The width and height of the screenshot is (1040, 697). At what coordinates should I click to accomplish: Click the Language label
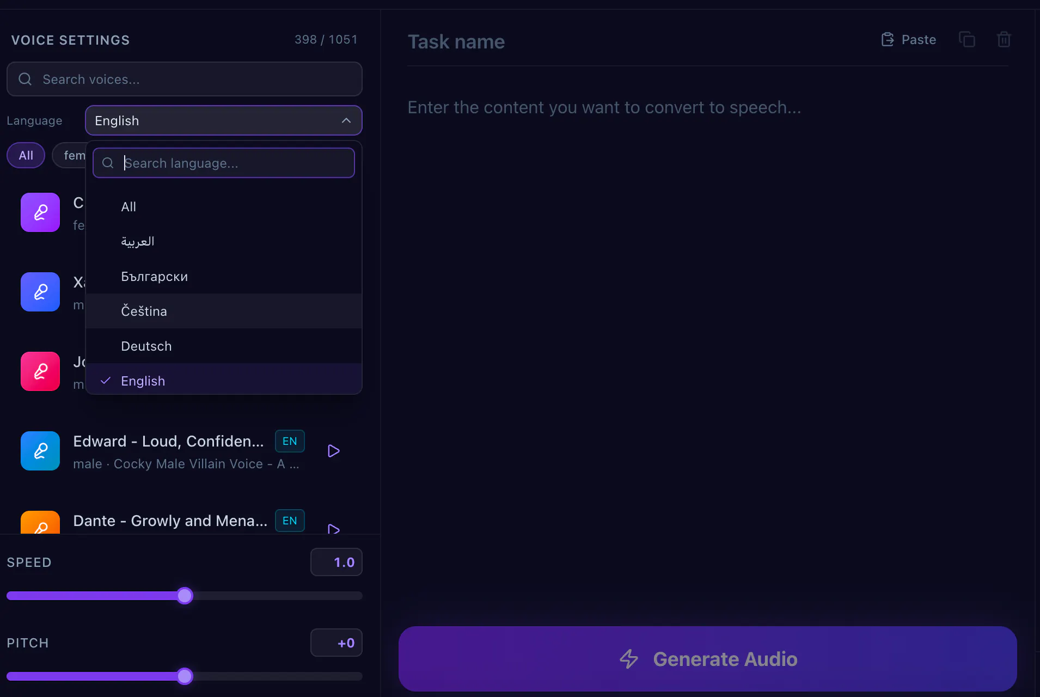34,120
